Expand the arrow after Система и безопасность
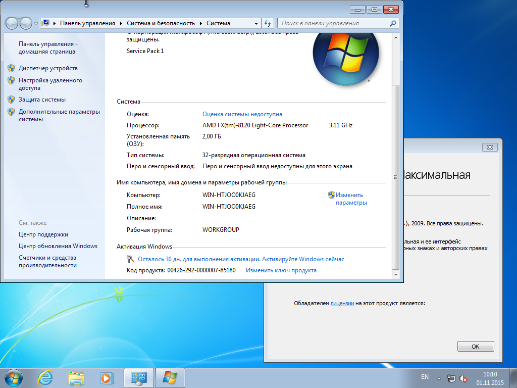The height and width of the screenshot is (388, 517). pos(200,23)
